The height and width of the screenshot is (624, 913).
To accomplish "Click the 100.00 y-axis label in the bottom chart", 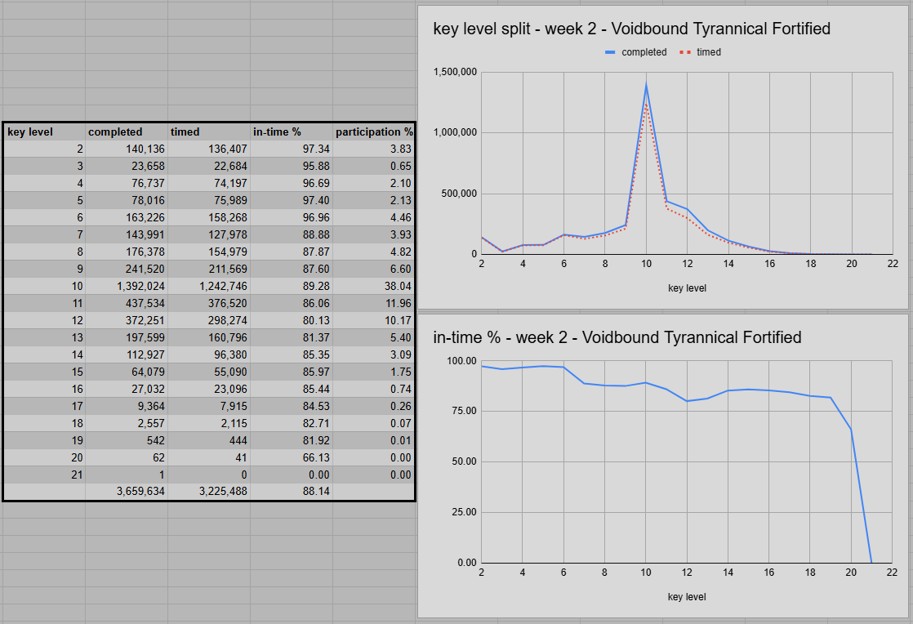I will (x=461, y=360).
